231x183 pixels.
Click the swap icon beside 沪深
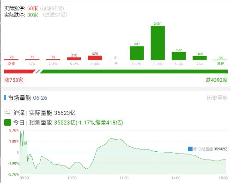pos(7,113)
